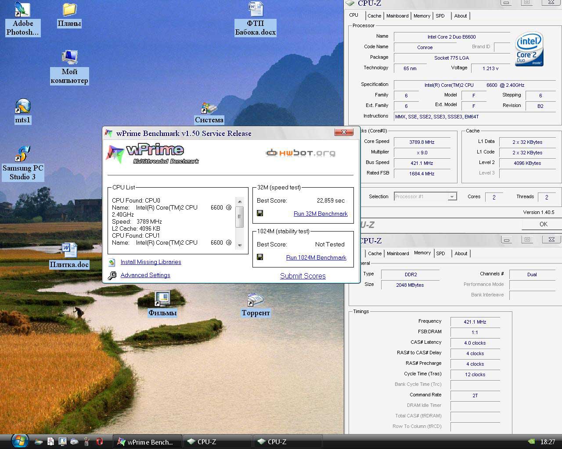Switch to the SPD tab in upper CPU-Z
This screenshot has width=562, height=449.
click(x=440, y=16)
